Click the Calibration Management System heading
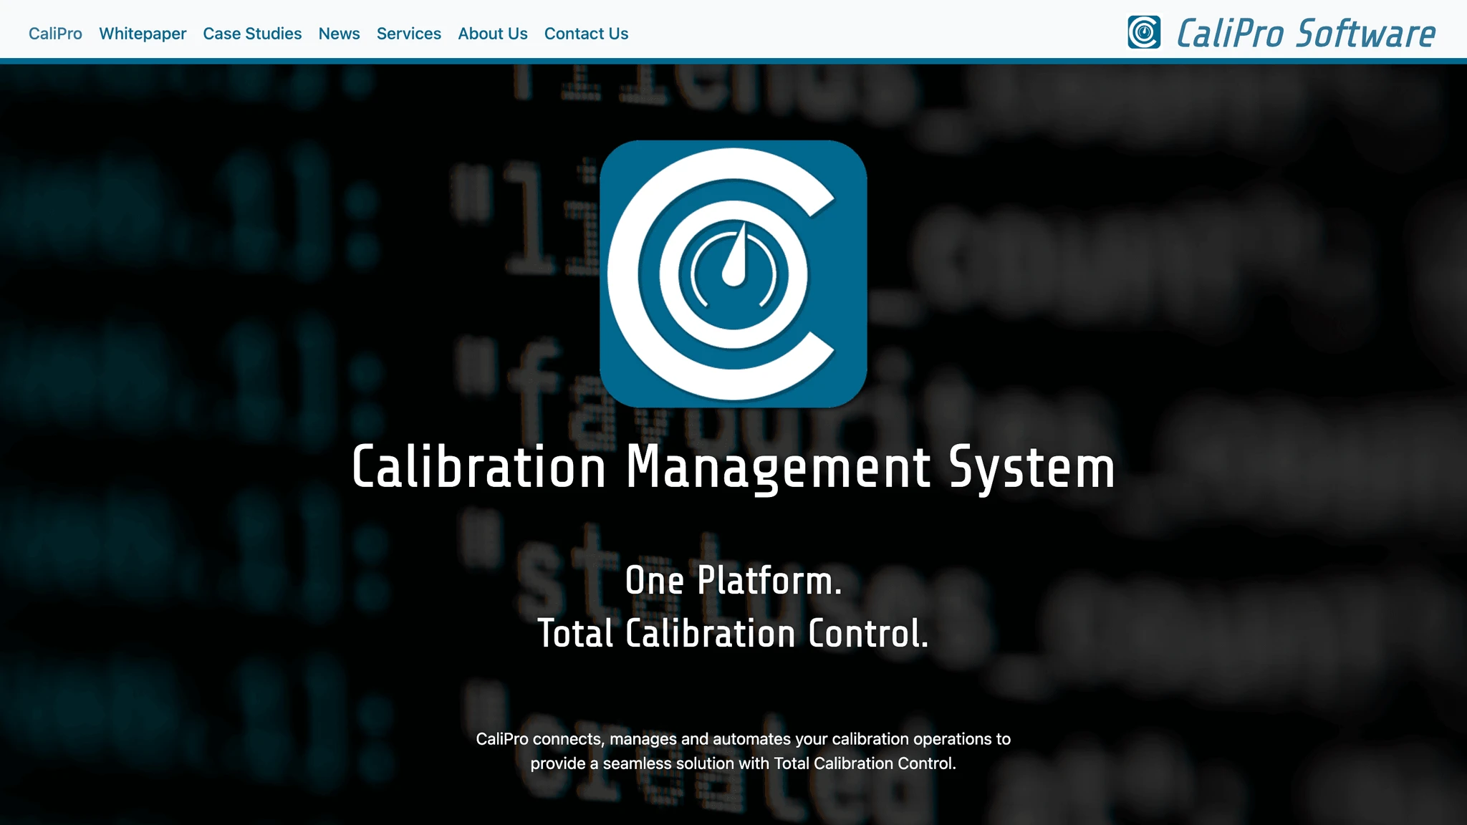 pyautogui.click(x=732, y=467)
